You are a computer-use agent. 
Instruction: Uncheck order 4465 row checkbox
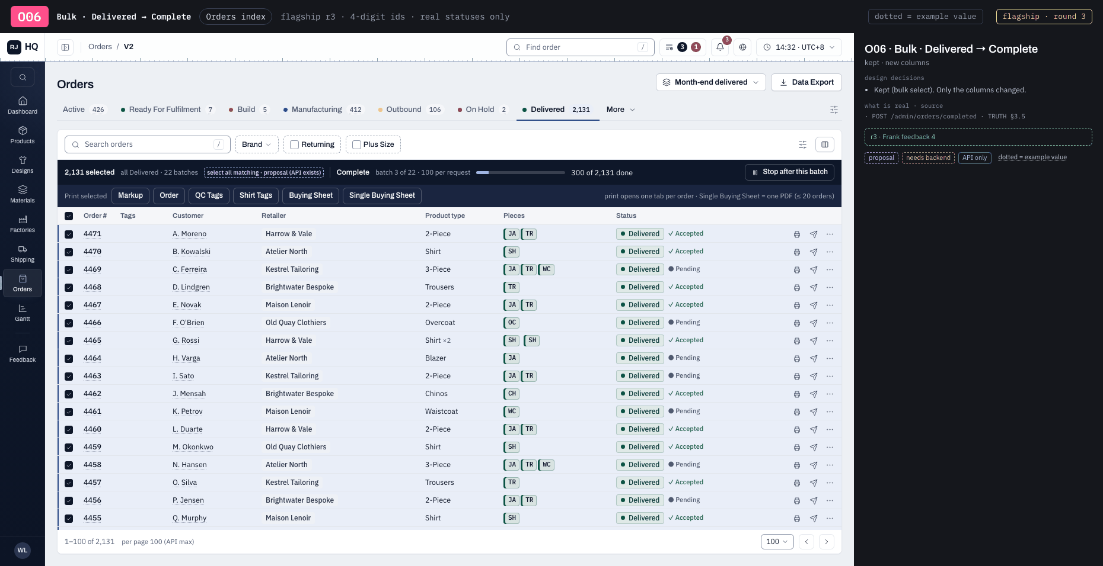point(69,341)
